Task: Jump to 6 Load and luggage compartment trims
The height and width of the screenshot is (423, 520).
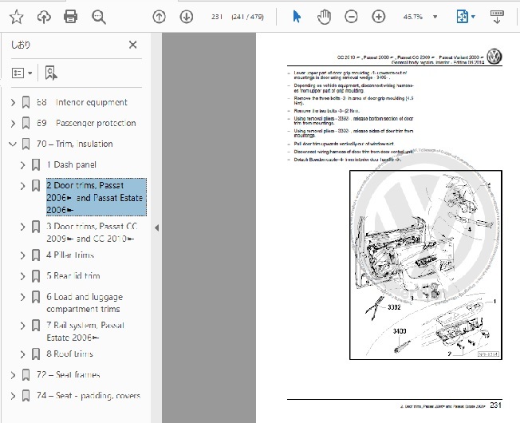Action: (x=85, y=302)
